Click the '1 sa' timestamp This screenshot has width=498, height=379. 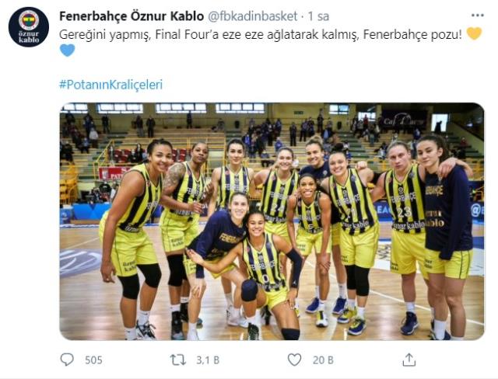click(x=318, y=16)
